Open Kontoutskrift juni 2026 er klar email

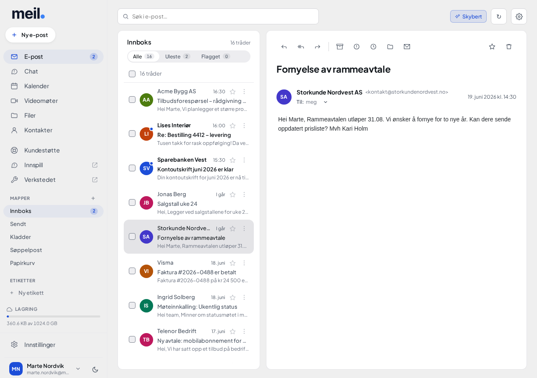[x=189, y=168]
